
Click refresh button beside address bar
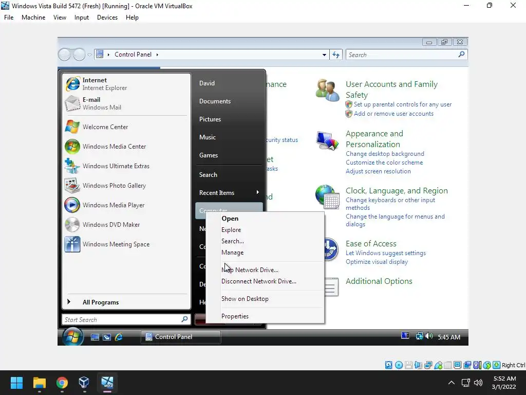coord(336,55)
